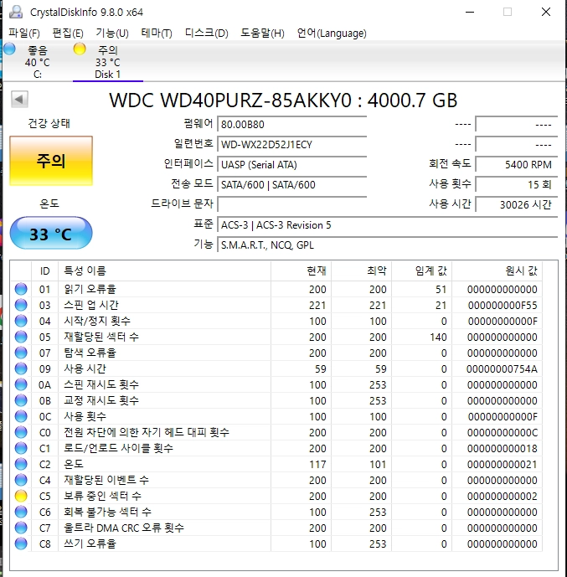Click the transfer mode field SATA/600

(292, 184)
